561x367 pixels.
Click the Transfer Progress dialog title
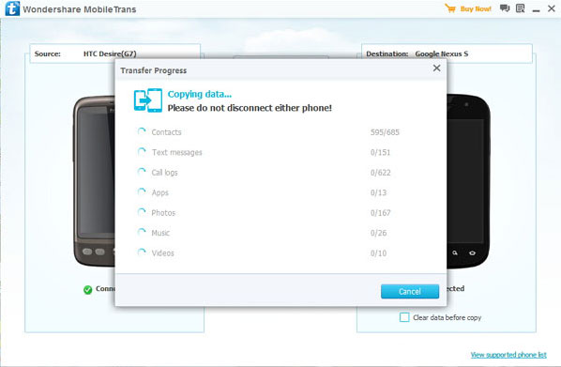point(154,70)
